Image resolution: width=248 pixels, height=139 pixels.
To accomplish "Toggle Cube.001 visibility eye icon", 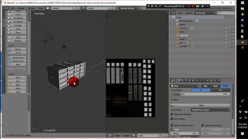I will click(226, 36).
